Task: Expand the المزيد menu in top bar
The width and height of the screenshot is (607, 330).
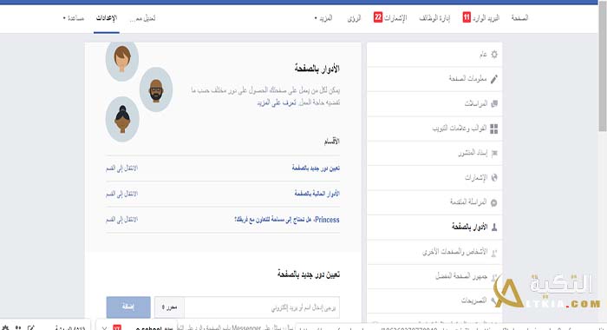Action: (x=323, y=18)
